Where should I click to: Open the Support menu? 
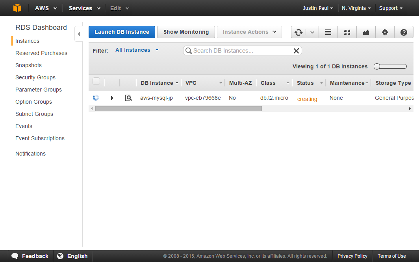391,8
